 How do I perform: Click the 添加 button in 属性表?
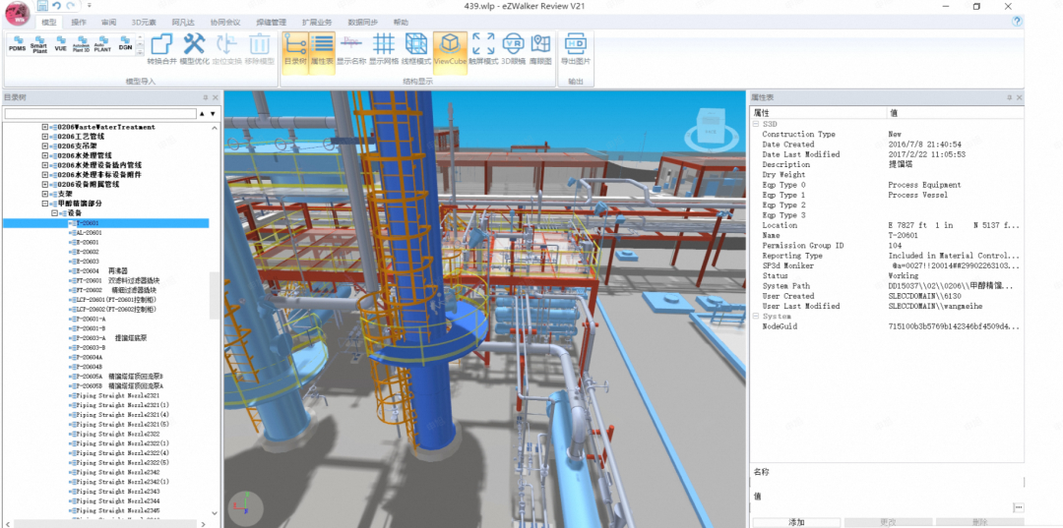[x=796, y=522]
